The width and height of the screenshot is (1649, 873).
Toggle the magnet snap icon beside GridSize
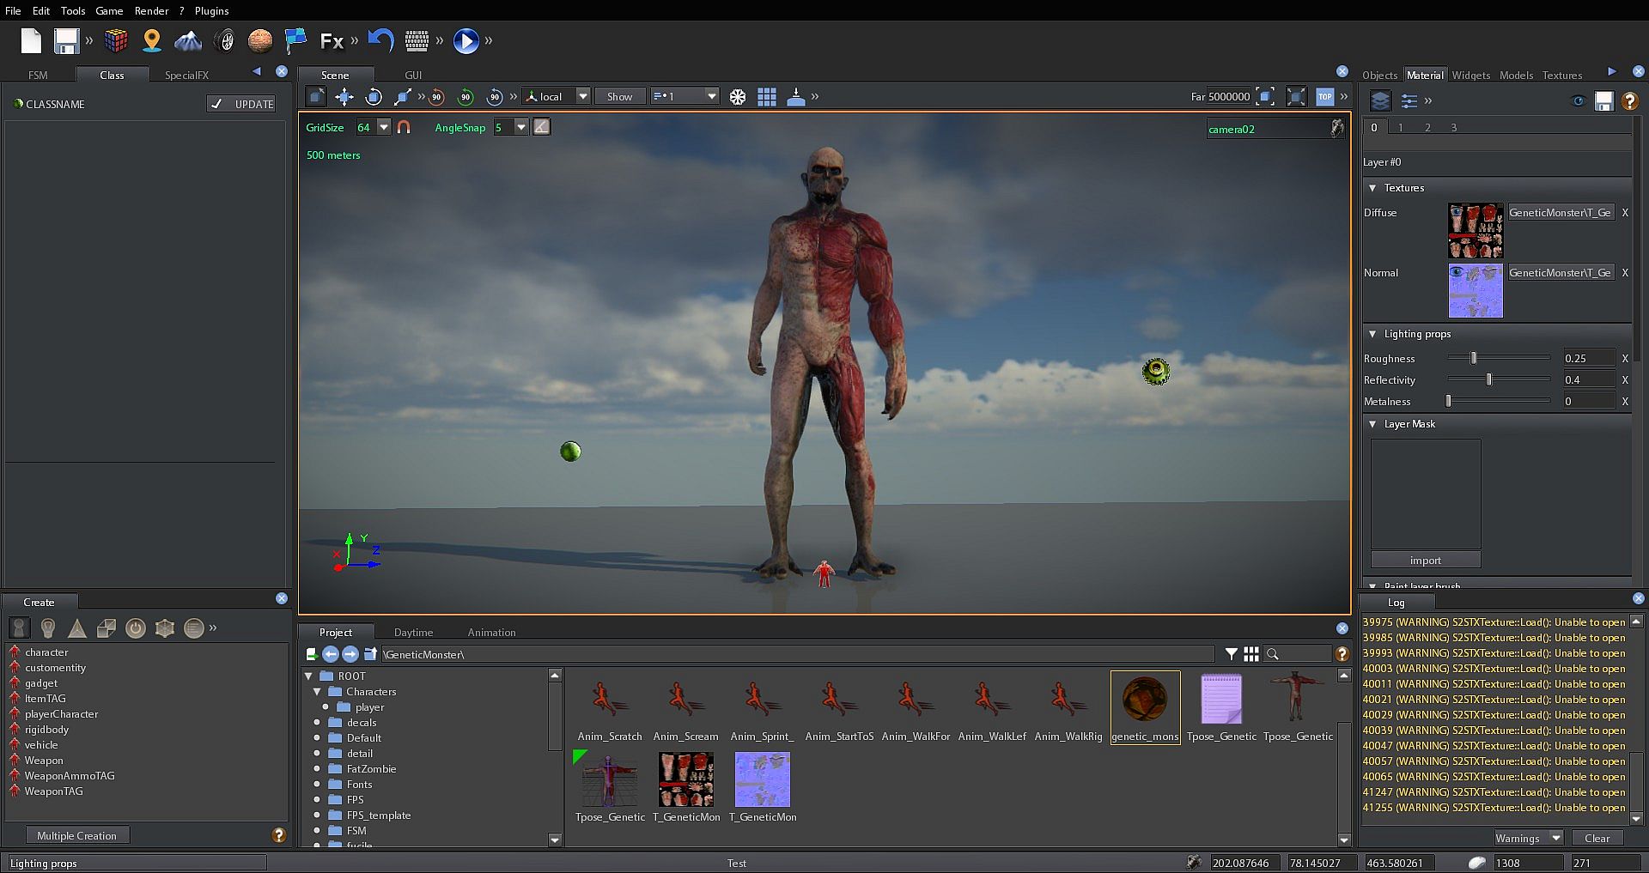[x=404, y=127]
